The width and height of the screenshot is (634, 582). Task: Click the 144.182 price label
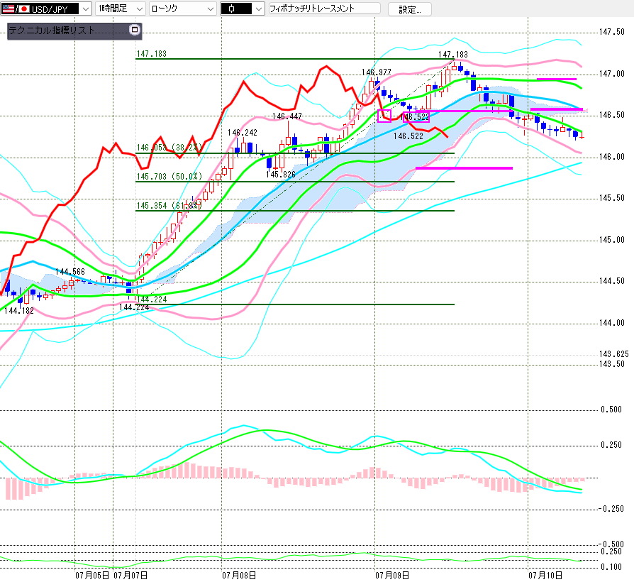click(x=19, y=311)
